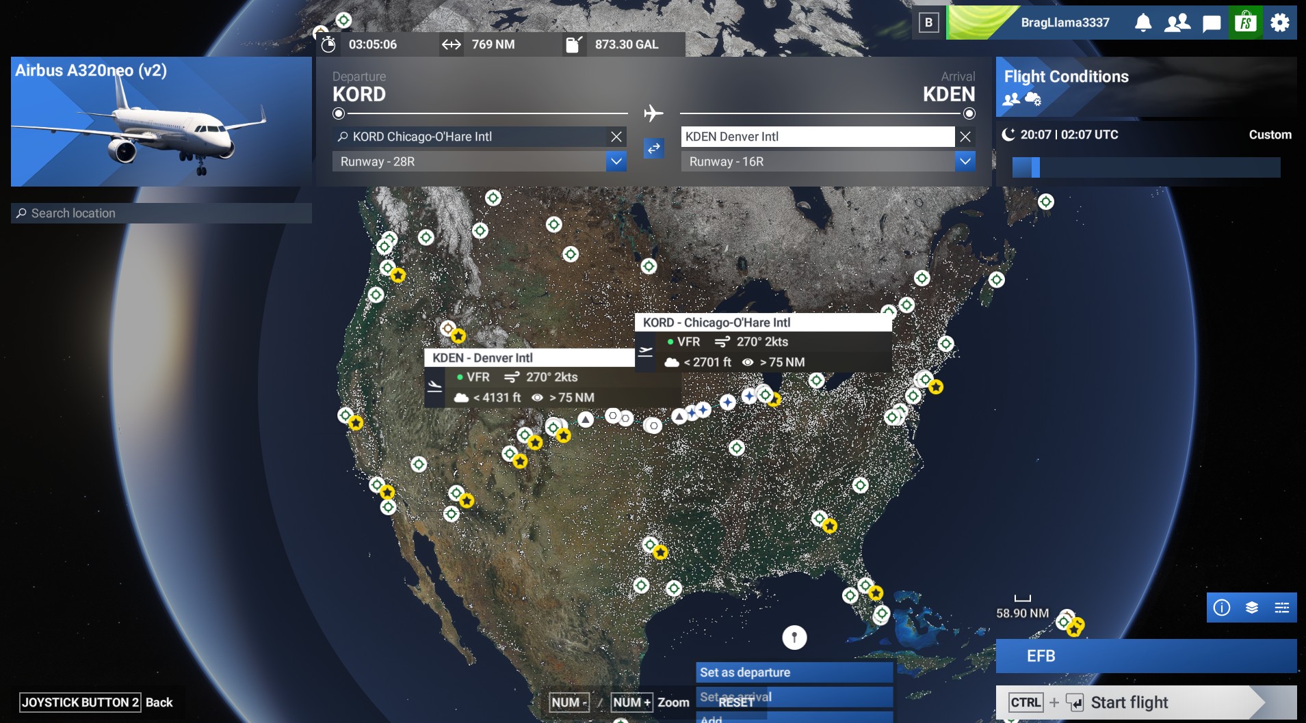1306x723 pixels.
Task: Click the Search location field
Action: coord(161,213)
